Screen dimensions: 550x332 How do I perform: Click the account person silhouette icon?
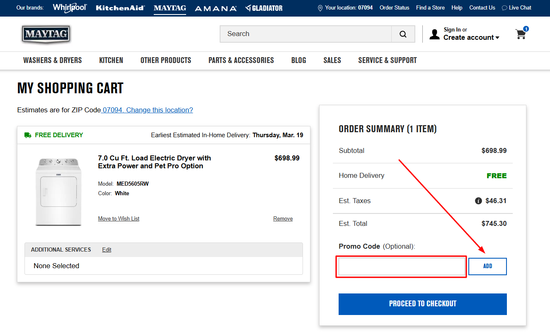[x=434, y=34]
